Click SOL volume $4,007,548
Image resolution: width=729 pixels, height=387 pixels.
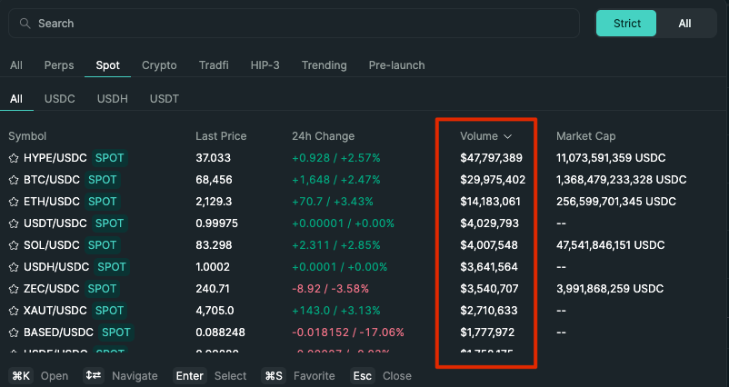coord(489,245)
